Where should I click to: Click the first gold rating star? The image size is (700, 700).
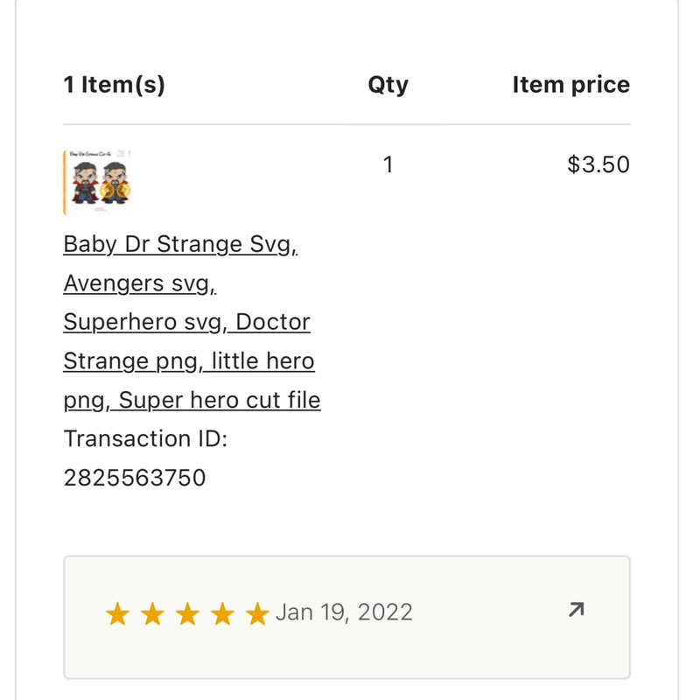(116, 613)
